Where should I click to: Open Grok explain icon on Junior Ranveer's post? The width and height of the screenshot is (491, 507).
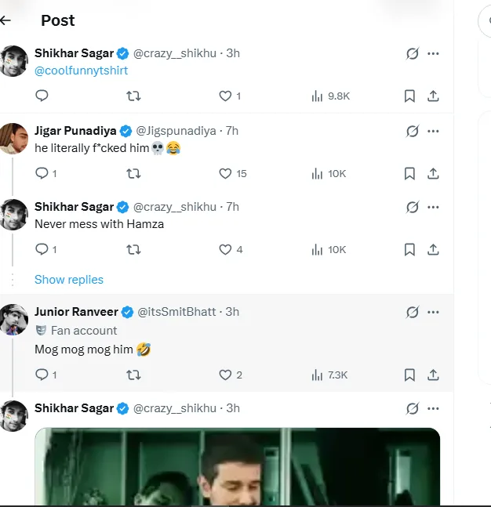click(412, 312)
